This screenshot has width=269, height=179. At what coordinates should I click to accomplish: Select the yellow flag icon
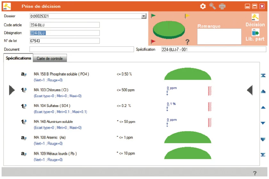187,16
